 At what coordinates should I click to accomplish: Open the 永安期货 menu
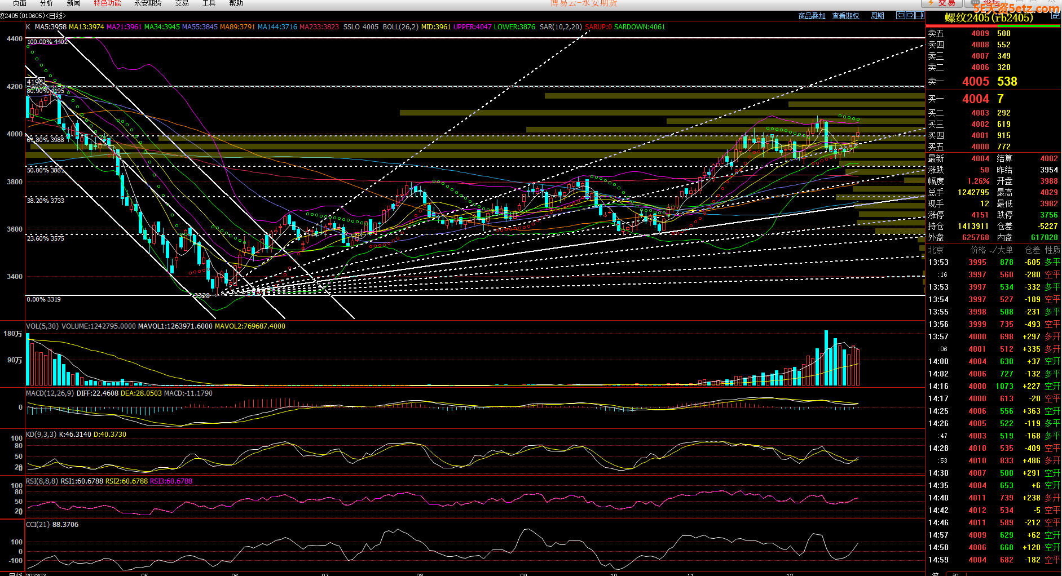(148, 3)
